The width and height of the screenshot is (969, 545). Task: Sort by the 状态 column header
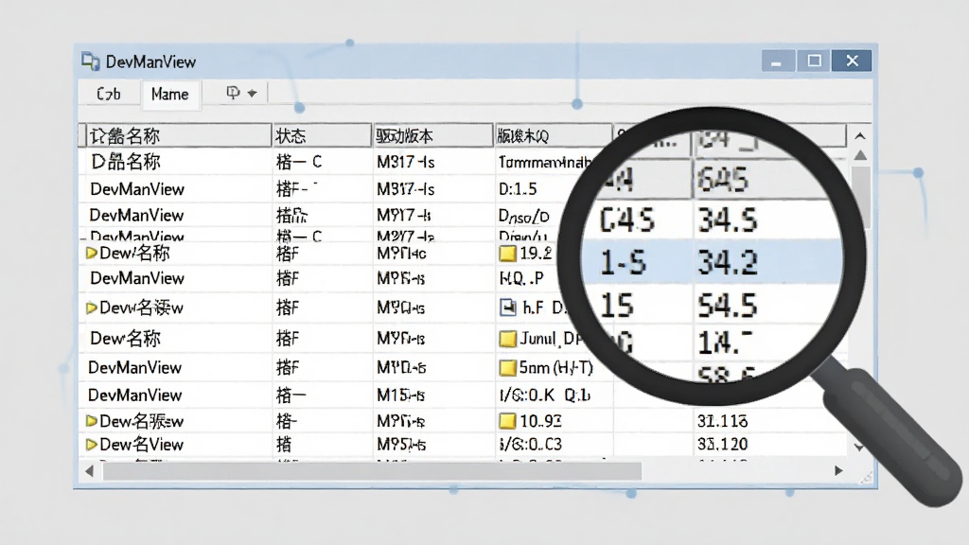[x=322, y=135]
